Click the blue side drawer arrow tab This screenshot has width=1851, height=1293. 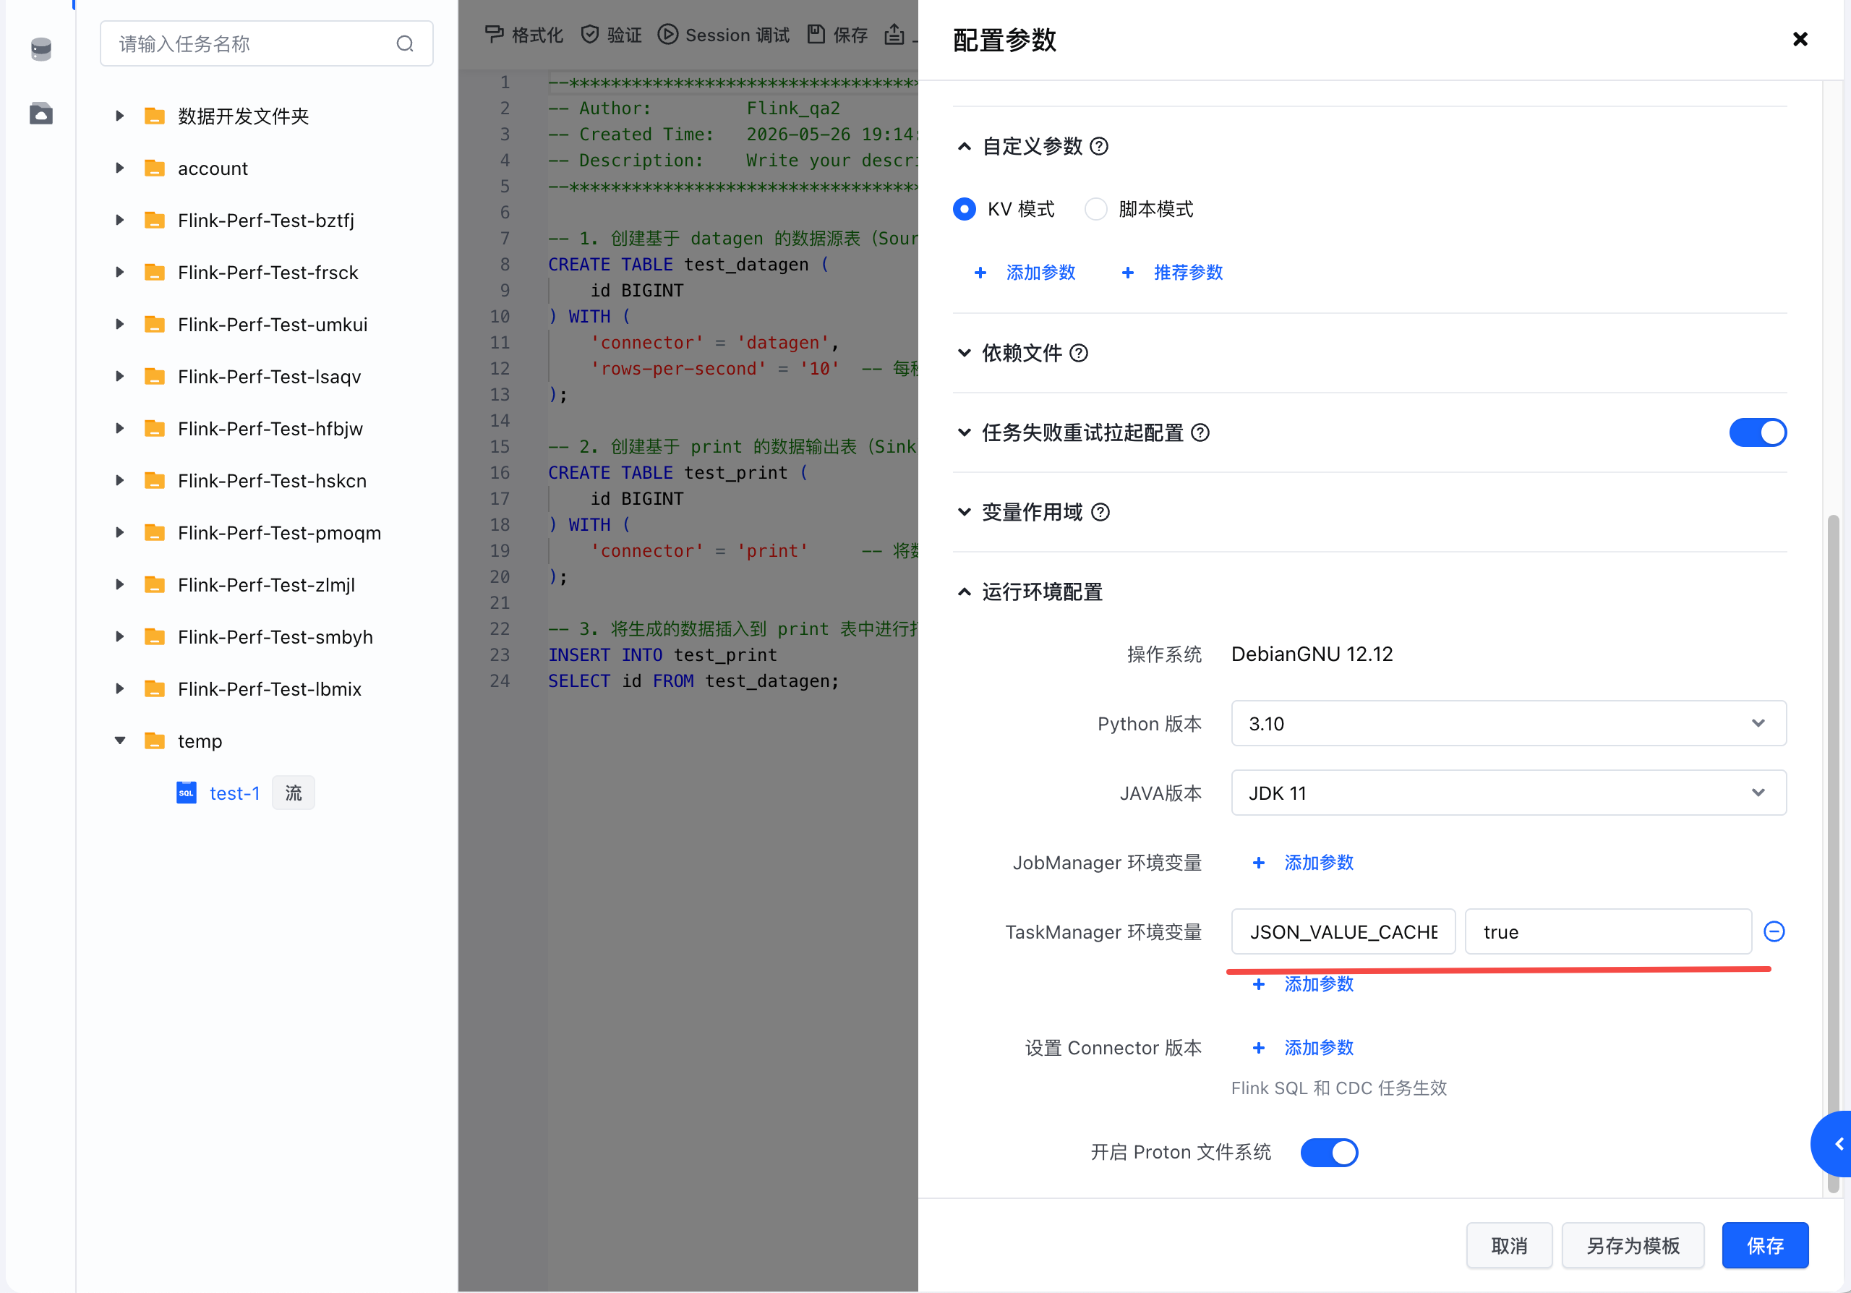[1832, 1143]
